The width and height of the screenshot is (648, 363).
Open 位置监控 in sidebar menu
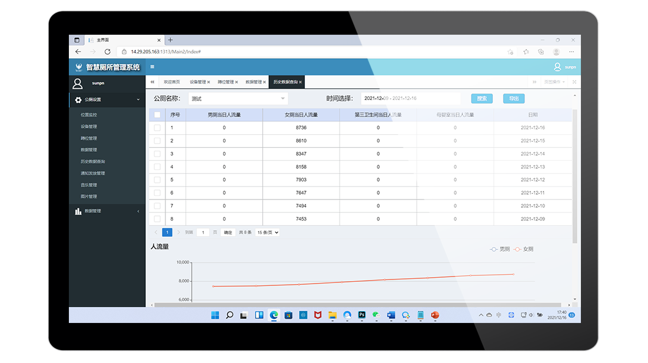tap(89, 115)
